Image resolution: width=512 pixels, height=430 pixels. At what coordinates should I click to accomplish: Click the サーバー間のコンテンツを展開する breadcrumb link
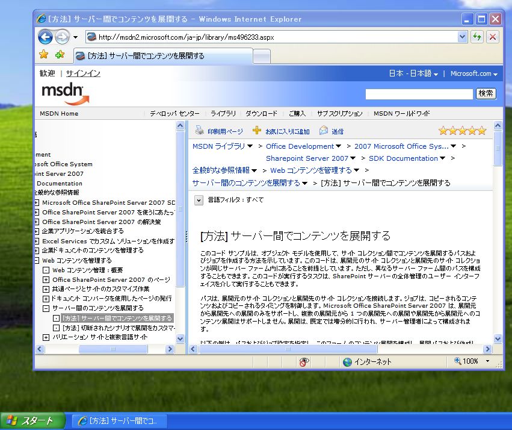click(246, 183)
